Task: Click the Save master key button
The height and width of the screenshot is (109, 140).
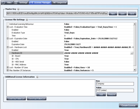Action: (132, 14)
